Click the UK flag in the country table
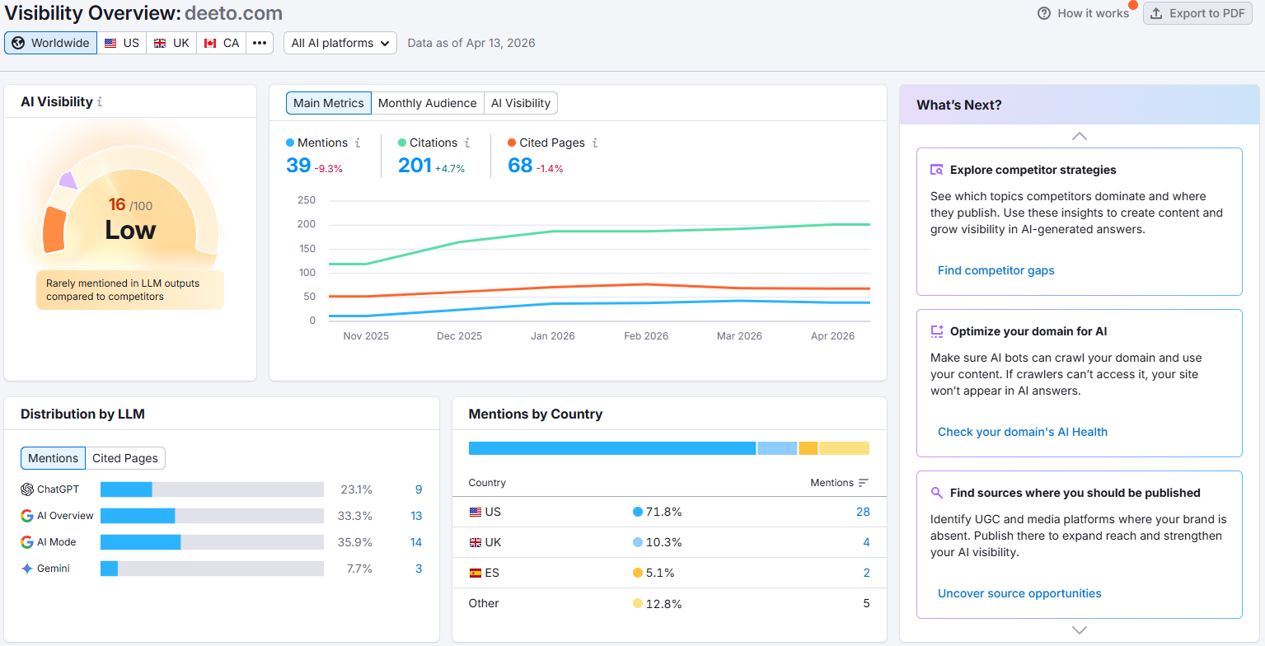This screenshot has height=646, width=1265. [475, 542]
